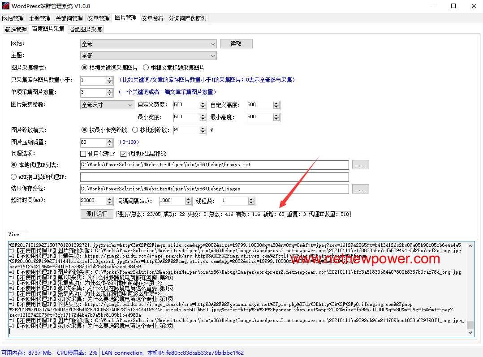483x357 pixels.
Task: Adjust the 单项采集图片数量 spinner arrows
Action: pos(110,92)
